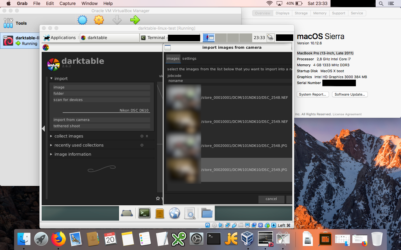
Task: Collapse the import module in darktable
Action: click(x=51, y=78)
